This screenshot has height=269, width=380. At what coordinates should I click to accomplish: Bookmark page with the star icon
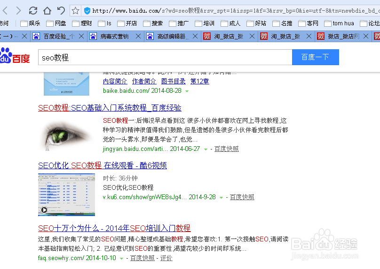coord(75,11)
